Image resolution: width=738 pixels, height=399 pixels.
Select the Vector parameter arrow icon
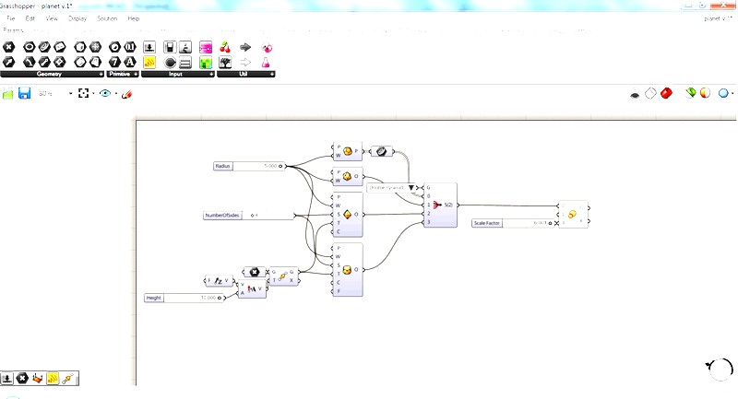(x=9, y=62)
